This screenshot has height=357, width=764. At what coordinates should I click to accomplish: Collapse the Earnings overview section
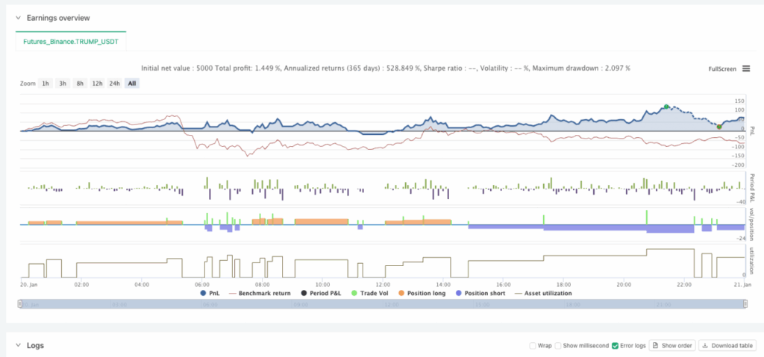click(x=16, y=17)
